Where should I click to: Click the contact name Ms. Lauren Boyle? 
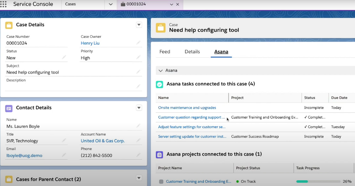[23, 126]
